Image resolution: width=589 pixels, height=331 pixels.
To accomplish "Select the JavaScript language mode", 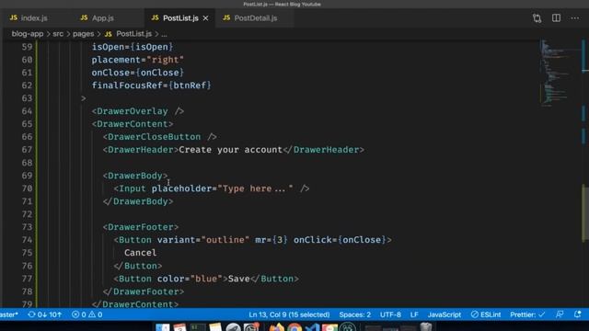I will tap(444, 314).
